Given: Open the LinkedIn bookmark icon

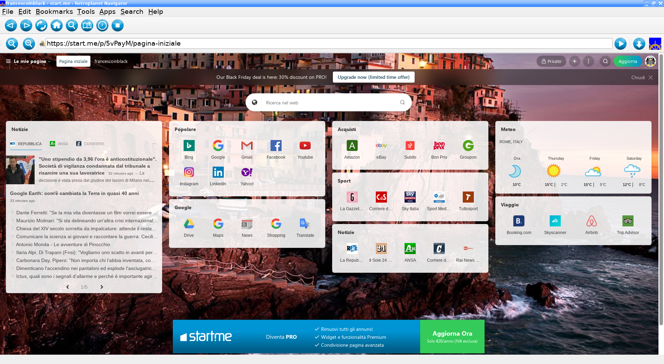Looking at the screenshot, I should [218, 172].
